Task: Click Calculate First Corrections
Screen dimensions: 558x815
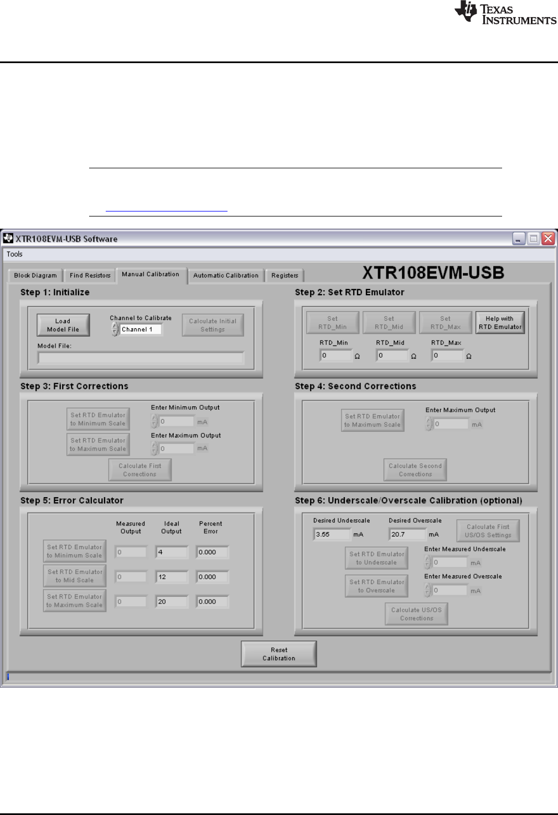Action: [140, 470]
